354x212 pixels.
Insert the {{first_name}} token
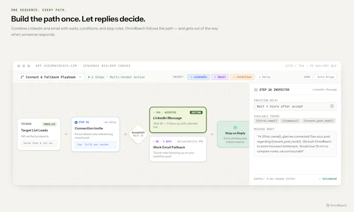click(x=266, y=121)
